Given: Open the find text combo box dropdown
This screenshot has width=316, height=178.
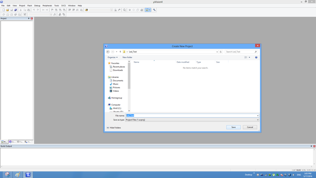Looking at the screenshot, I should [x=111, y=10].
